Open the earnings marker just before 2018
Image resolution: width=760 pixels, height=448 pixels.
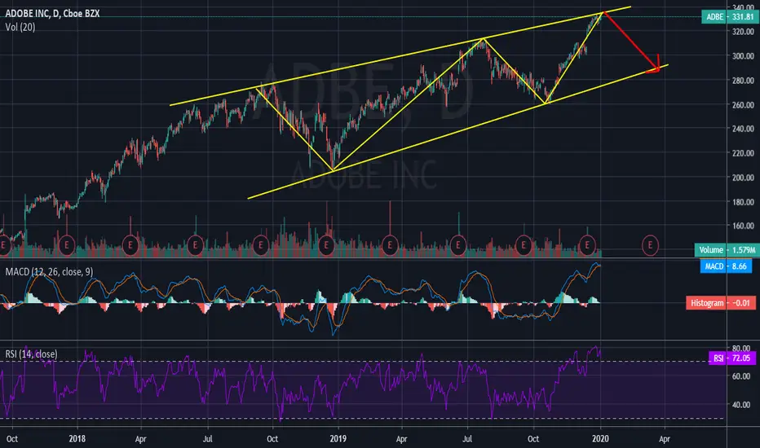click(66, 245)
